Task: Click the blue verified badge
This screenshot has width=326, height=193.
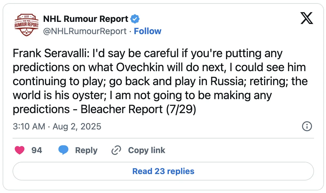Action: point(135,19)
